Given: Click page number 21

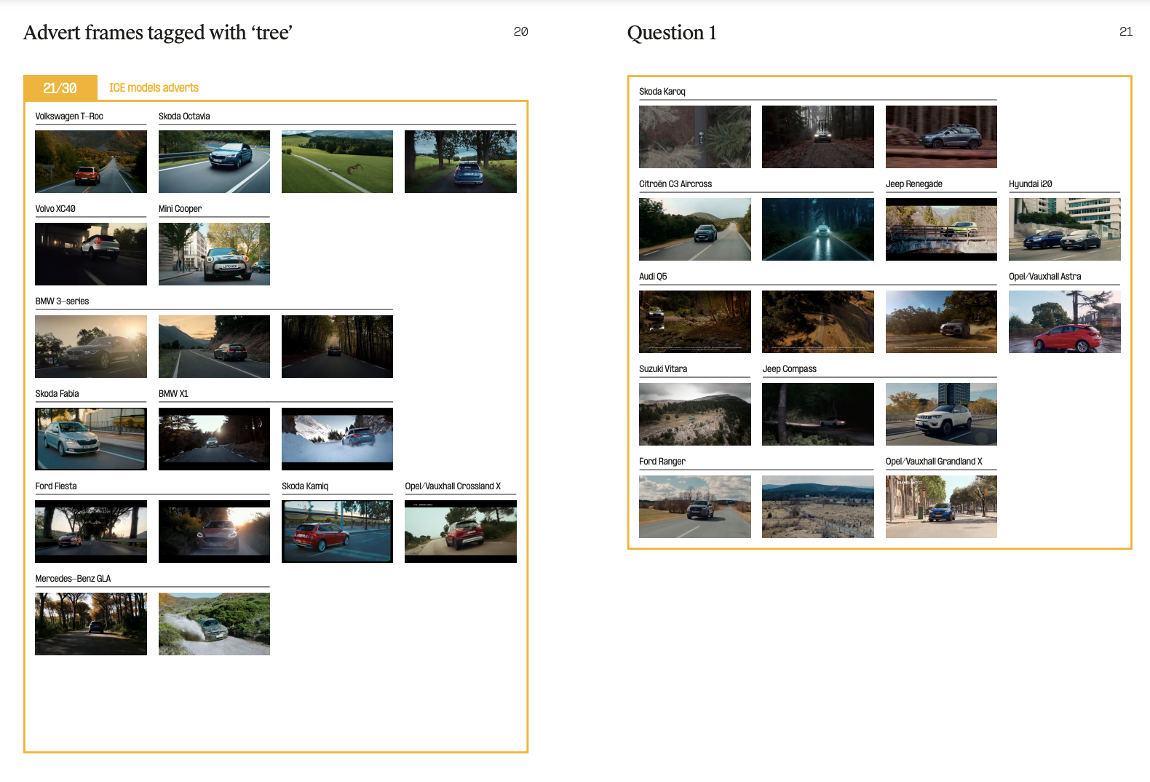Looking at the screenshot, I should [x=1125, y=31].
